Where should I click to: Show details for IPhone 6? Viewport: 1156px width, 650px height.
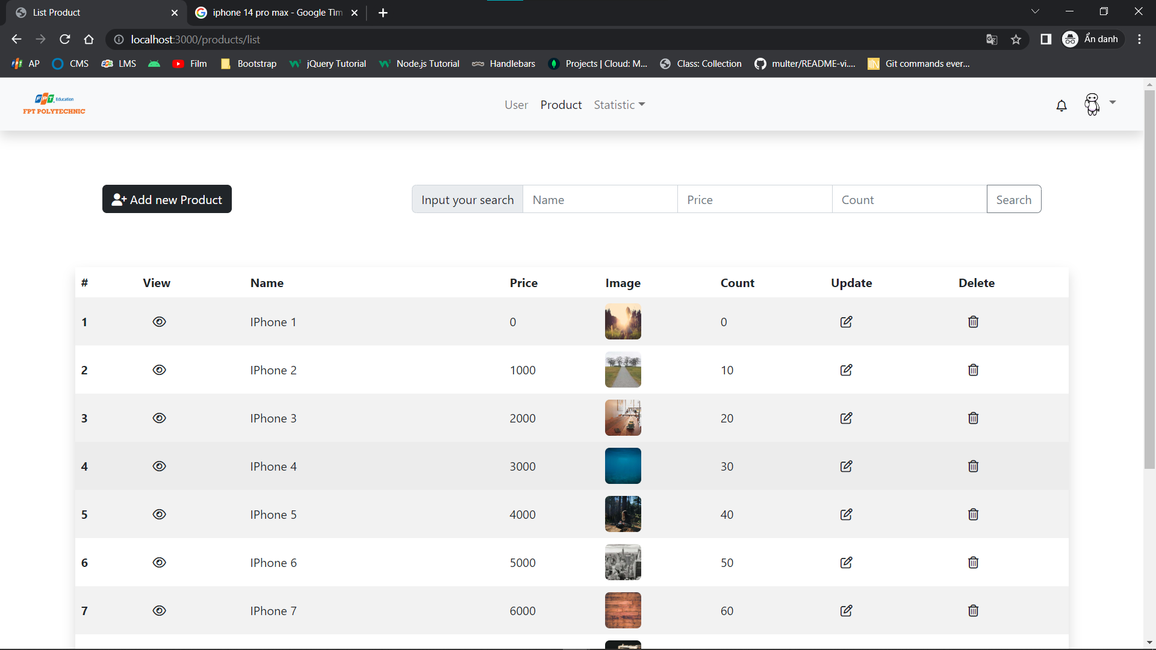pyautogui.click(x=159, y=562)
